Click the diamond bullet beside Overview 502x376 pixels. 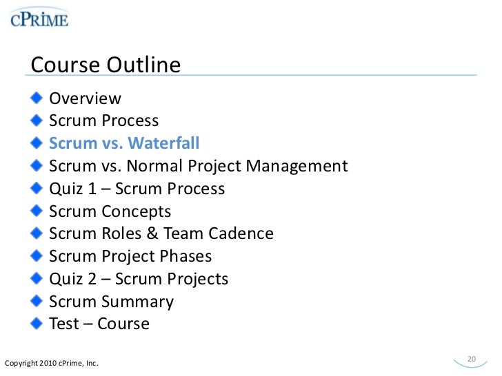point(37,98)
